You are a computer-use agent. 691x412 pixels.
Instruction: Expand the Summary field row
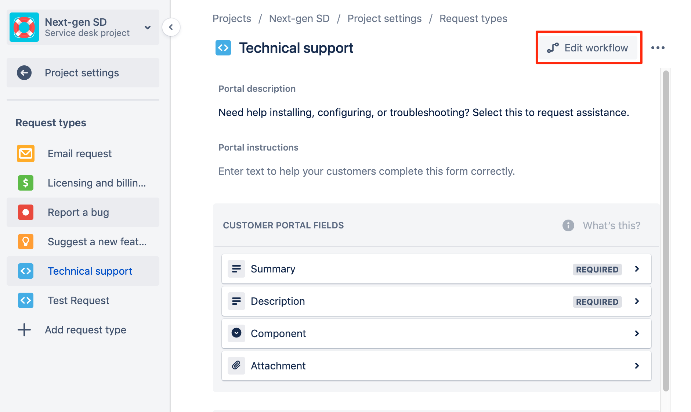click(637, 269)
